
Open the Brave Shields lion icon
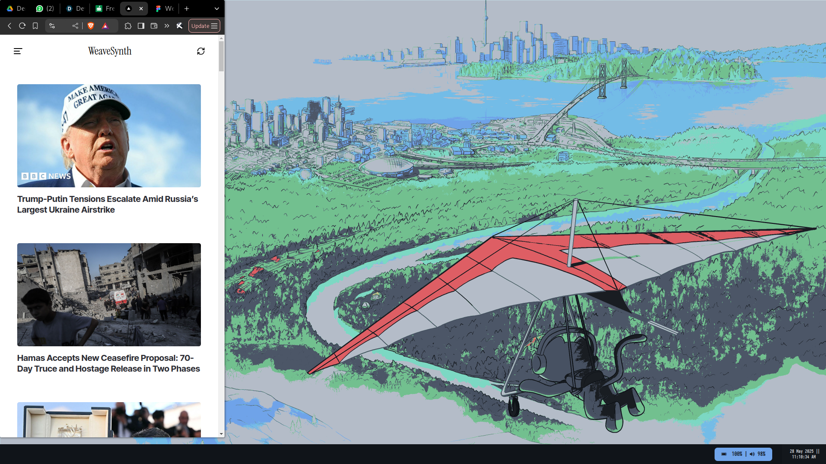click(91, 26)
